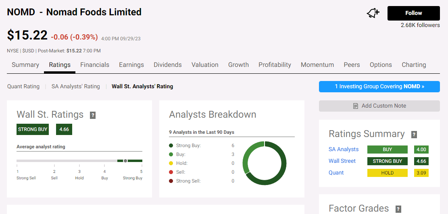Follow Nomad Foods Limited
This screenshot has width=448, height=214.
[x=413, y=13]
